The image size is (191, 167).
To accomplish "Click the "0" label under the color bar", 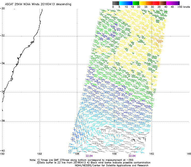I will pyautogui.click(x=113, y=7).
